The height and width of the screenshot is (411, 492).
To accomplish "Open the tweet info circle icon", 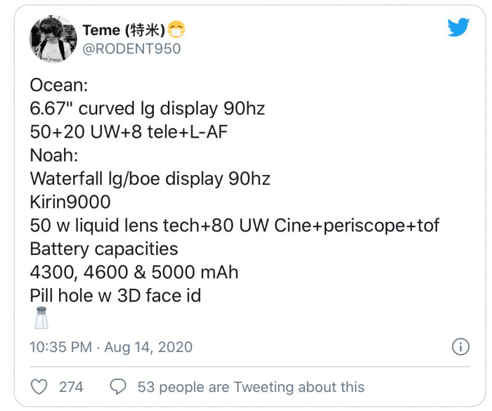I will tap(461, 346).
